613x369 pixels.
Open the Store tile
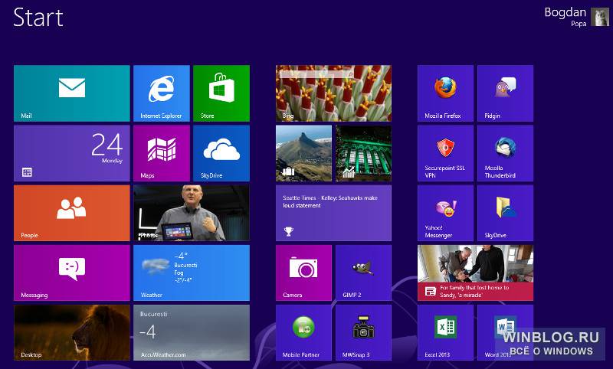(221, 93)
